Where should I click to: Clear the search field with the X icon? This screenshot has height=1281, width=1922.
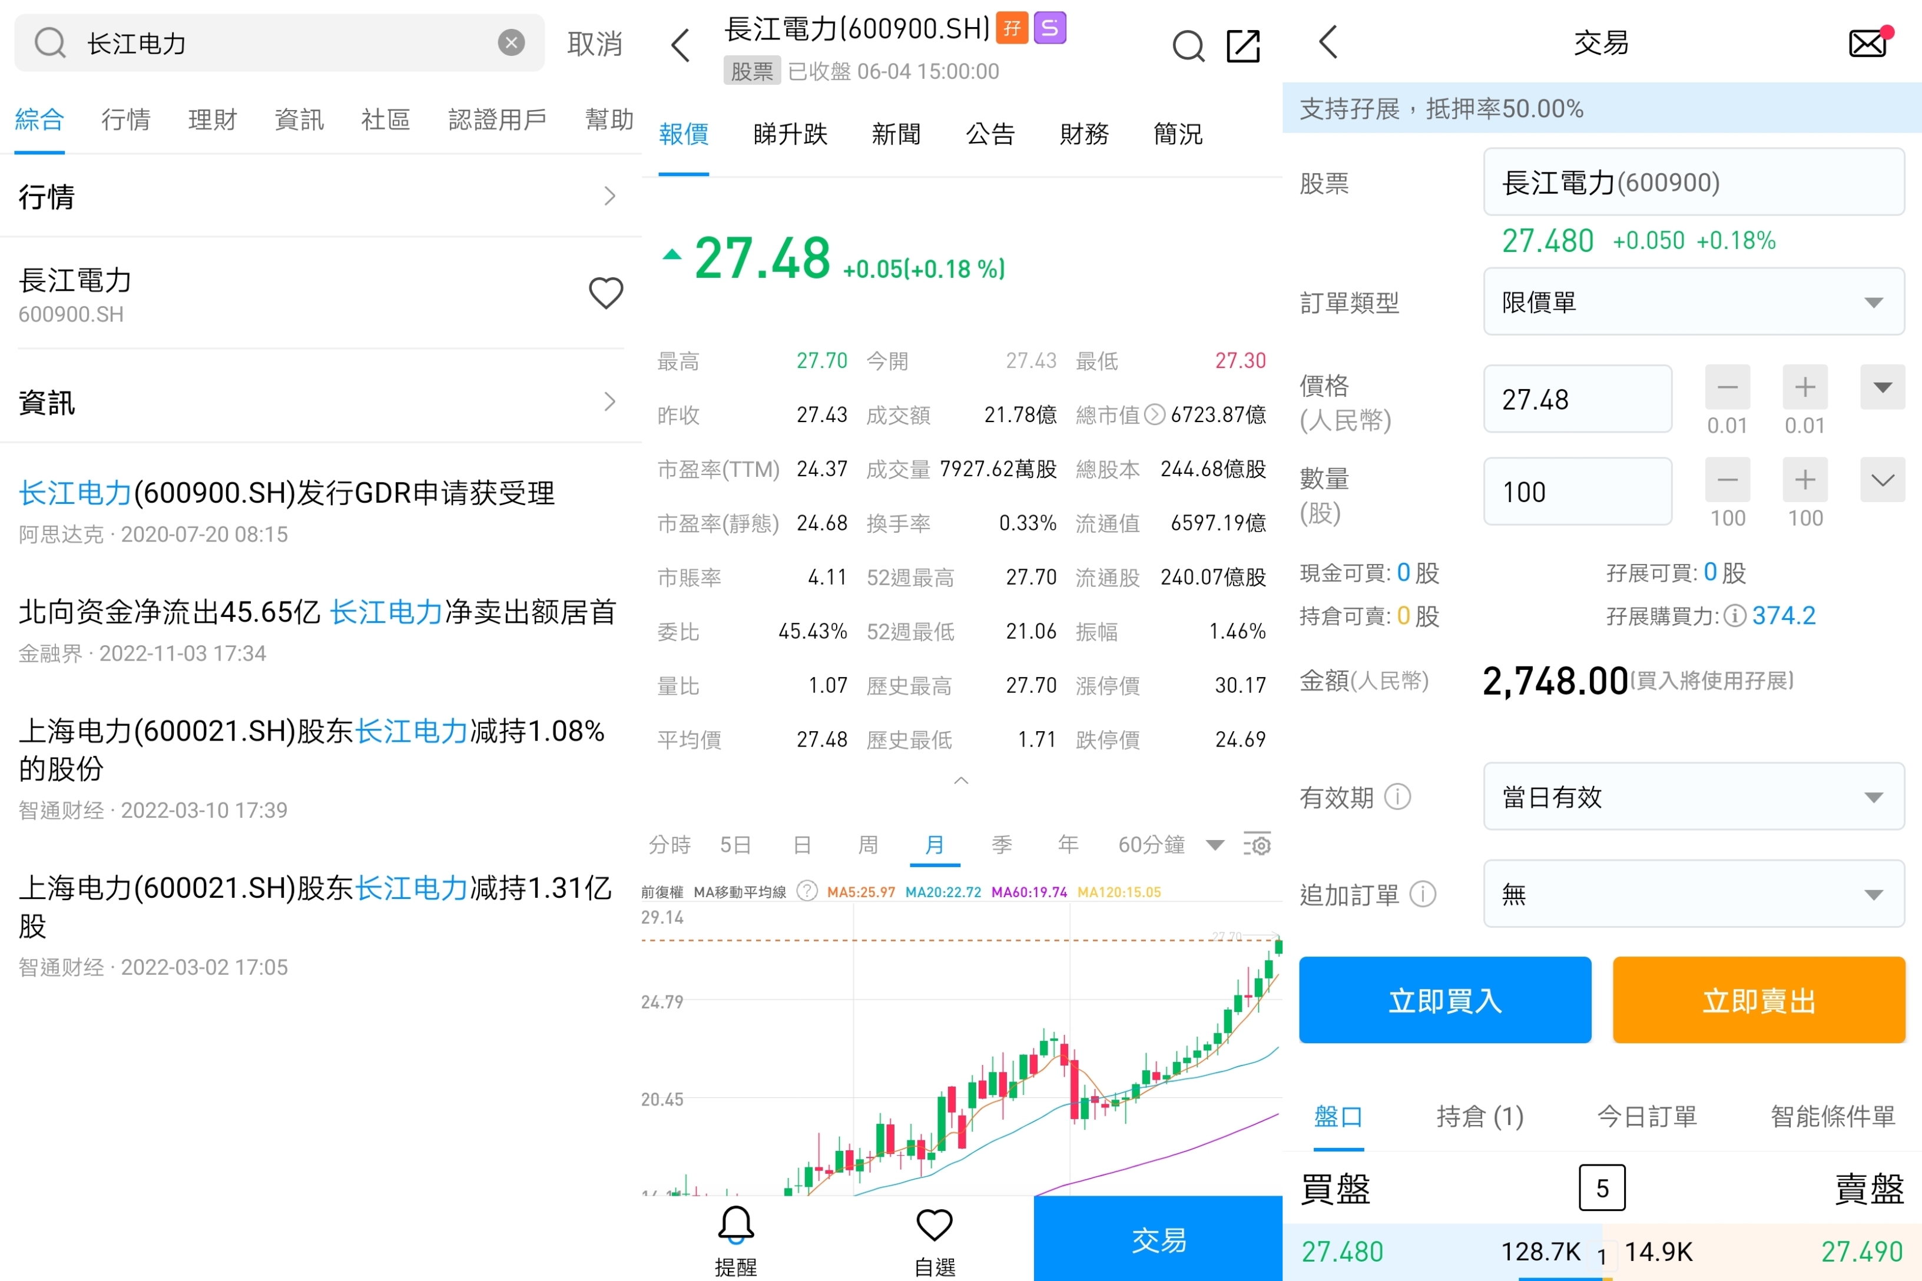click(512, 42)
